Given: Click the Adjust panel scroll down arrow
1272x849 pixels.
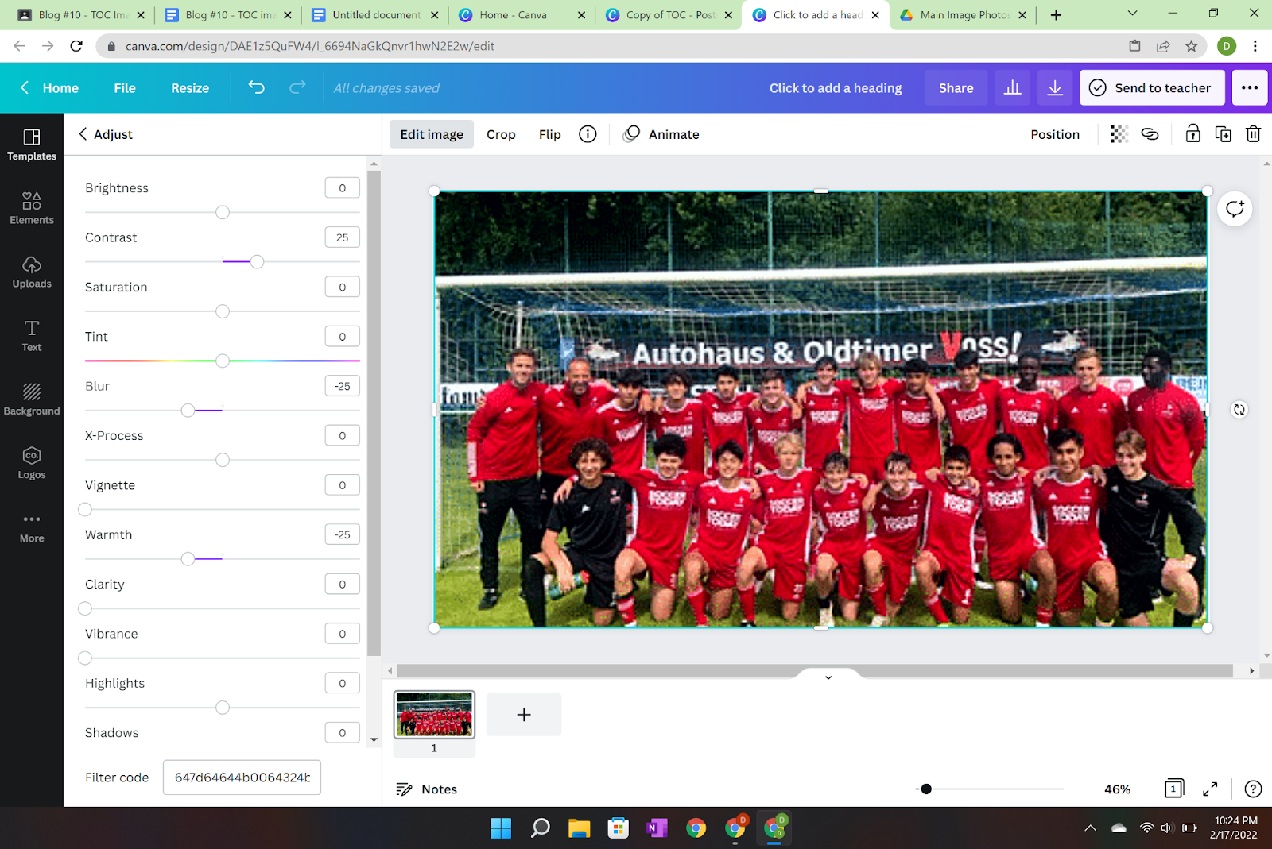Looking at the screenshot, I should coord(374,739).
